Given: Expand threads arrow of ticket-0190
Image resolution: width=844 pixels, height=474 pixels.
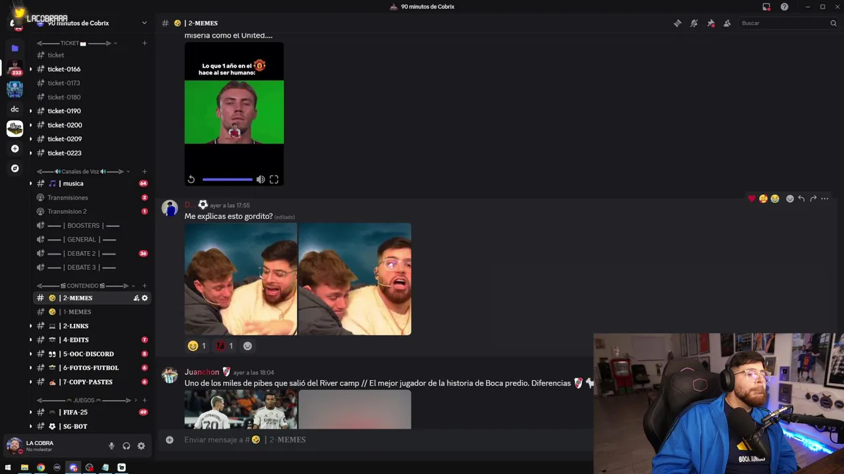Looking at the screenshot, I should 30,111.
